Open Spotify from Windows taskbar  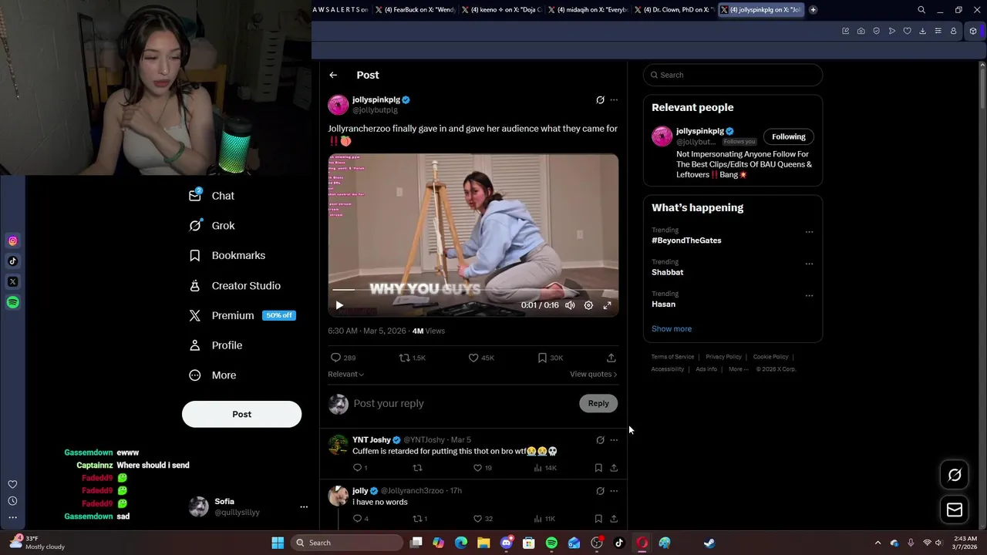(551, 543)
